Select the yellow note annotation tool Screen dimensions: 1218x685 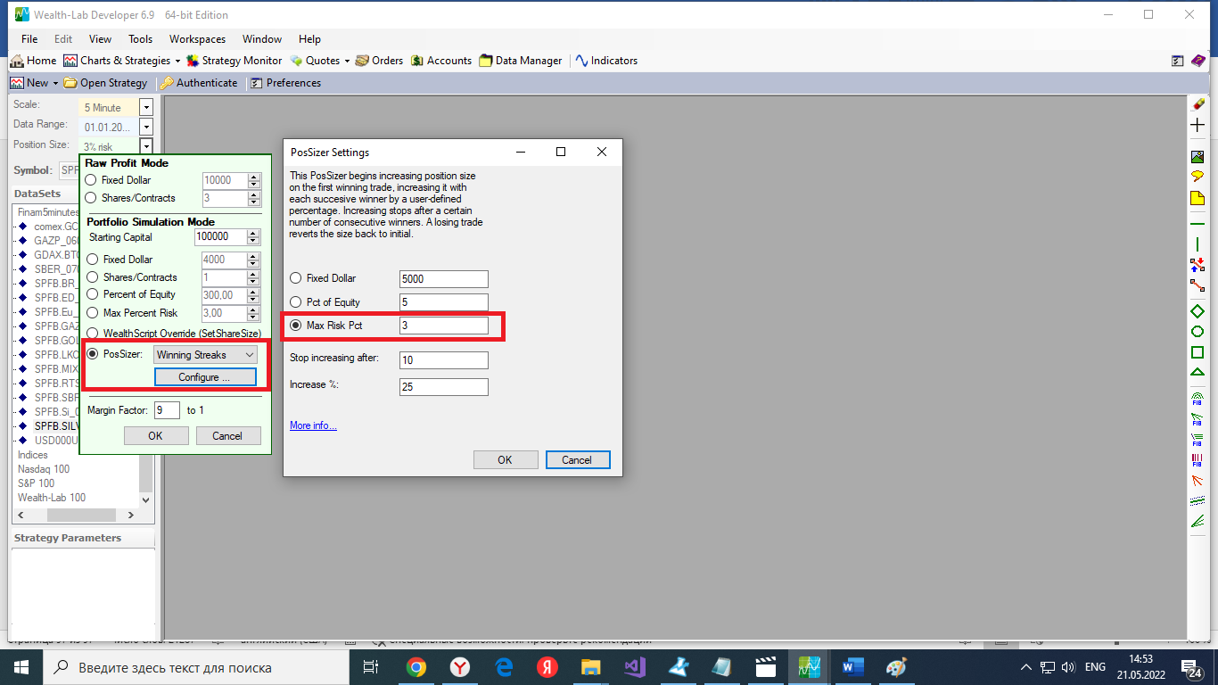[x=1197, y=197]
